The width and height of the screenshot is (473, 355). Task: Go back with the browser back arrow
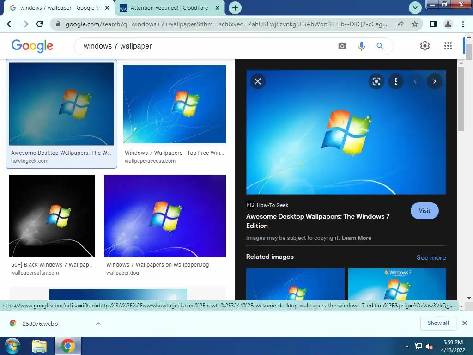tap(10, 24)
